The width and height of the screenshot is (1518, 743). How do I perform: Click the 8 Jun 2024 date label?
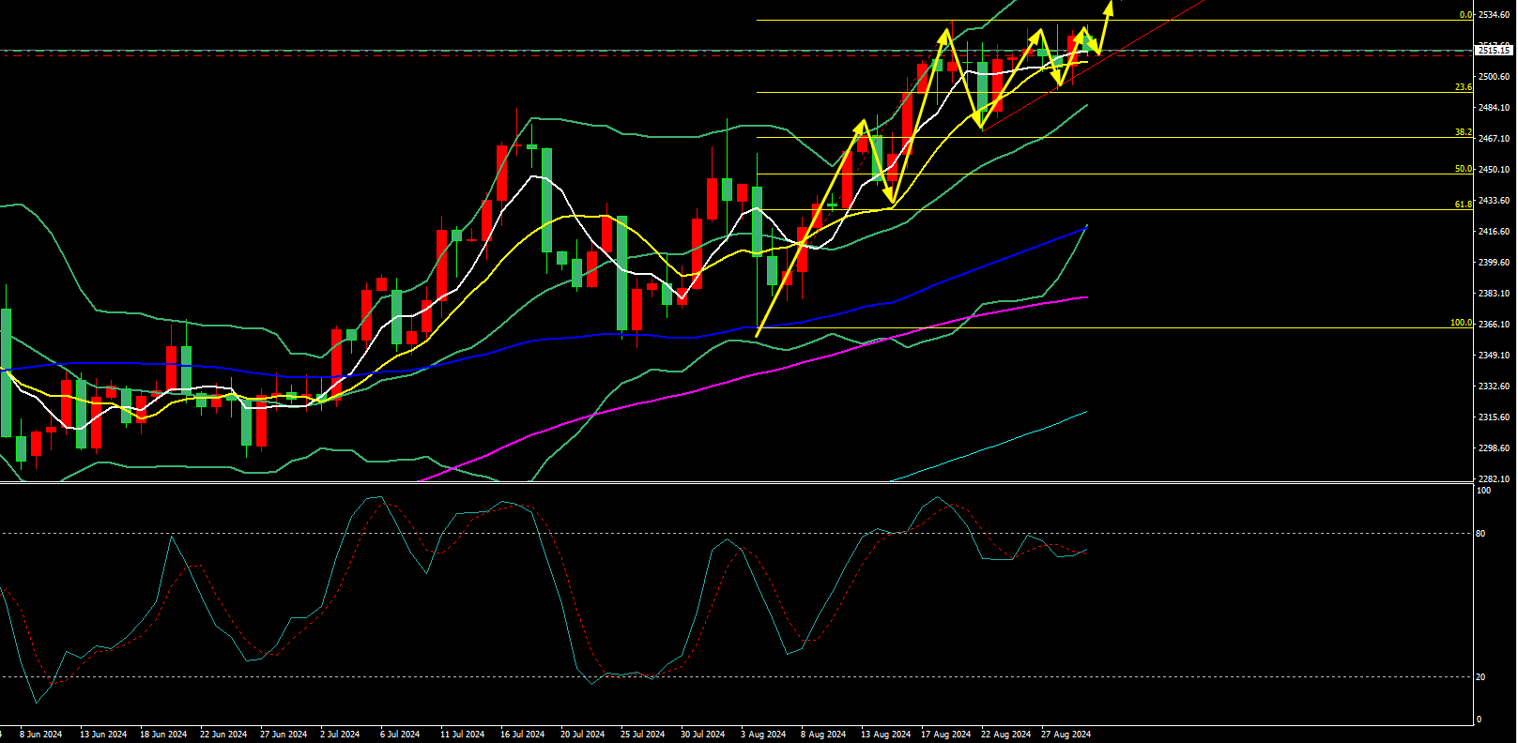point(40,735)
